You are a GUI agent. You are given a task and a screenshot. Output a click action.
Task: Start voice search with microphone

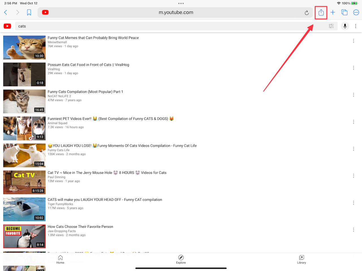(x=345, y=26)
